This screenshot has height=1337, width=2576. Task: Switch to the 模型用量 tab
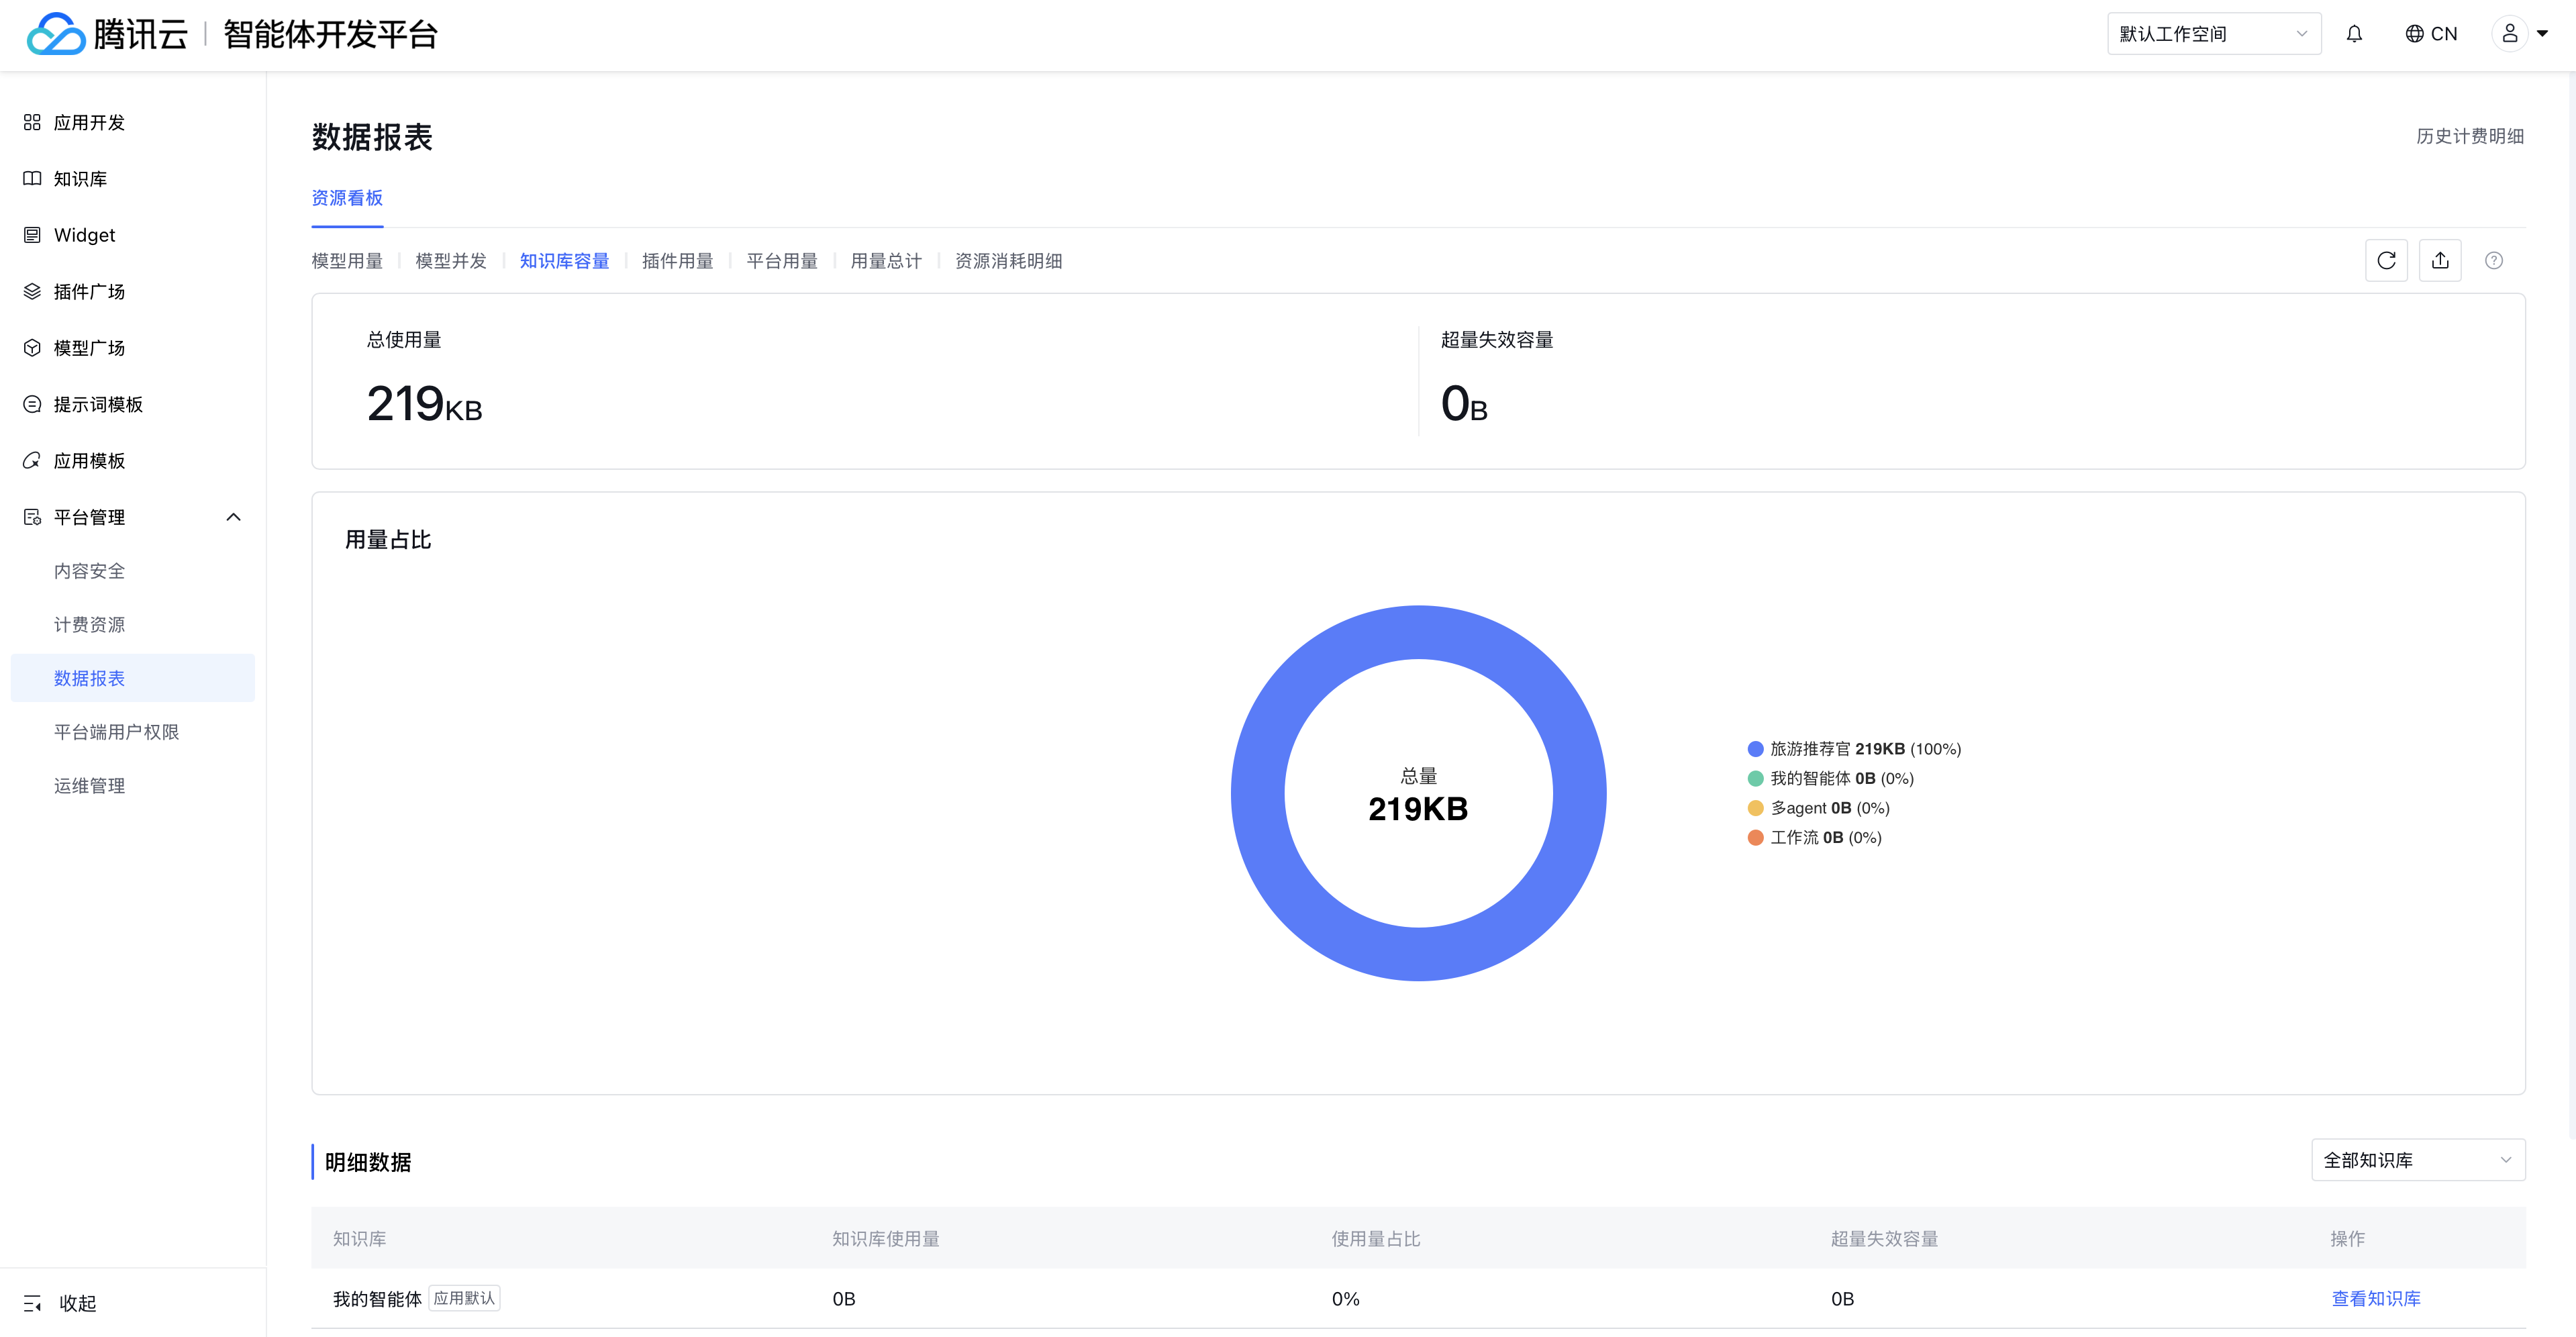[347, 261]
